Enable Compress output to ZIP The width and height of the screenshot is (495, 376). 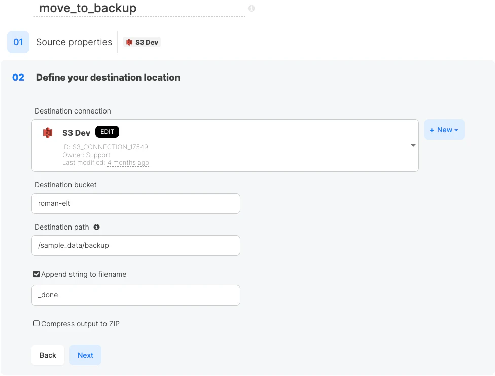pyautogui.click(x=37, y=323)
